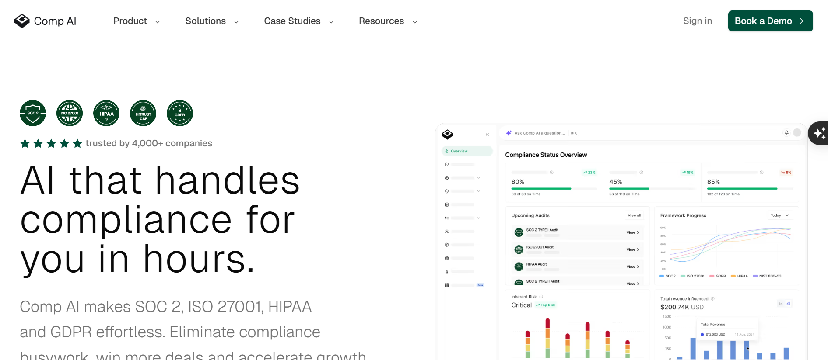This screenshot has height=360, width=828.
Task: Click the HITRUST CSF badge icon
Action: pyautogui.click(x=143, y=113)
